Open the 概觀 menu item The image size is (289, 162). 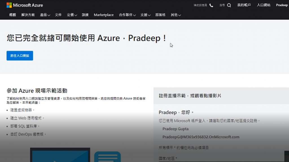(x=12, y=15)
